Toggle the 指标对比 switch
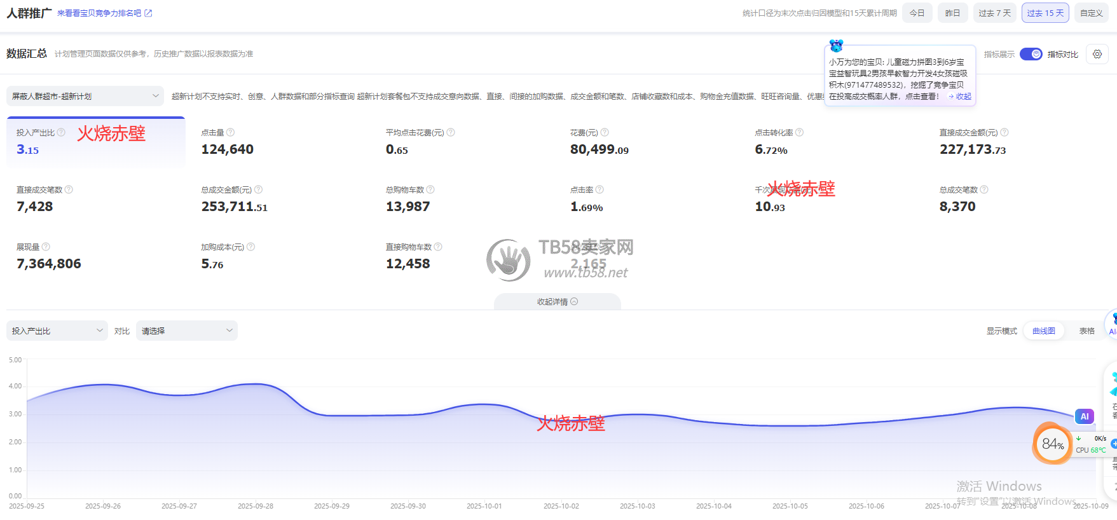This screenshot has height=520, width=1117. [1031, 55]
